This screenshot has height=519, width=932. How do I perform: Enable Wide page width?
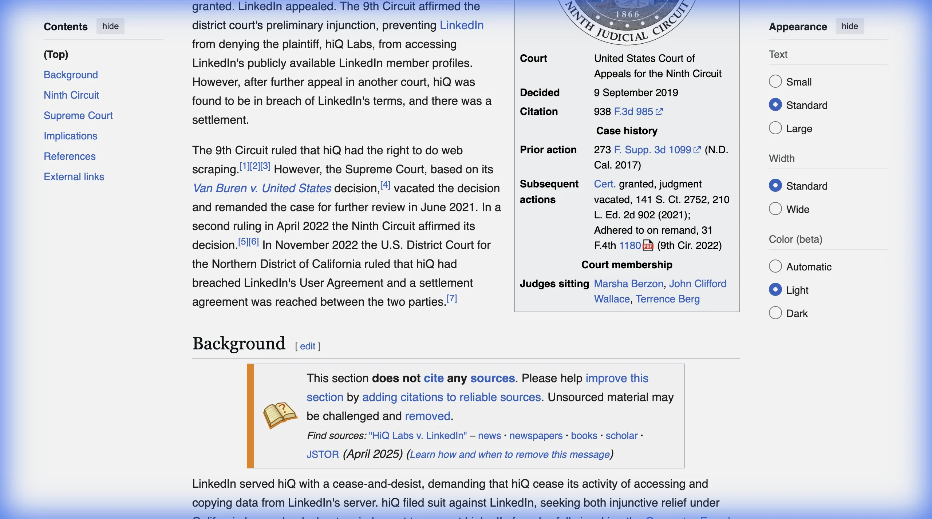[x=777, y=209]
